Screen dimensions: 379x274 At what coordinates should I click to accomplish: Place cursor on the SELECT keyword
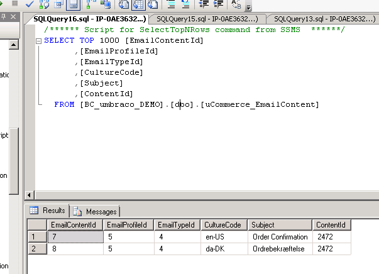[59, 40]
